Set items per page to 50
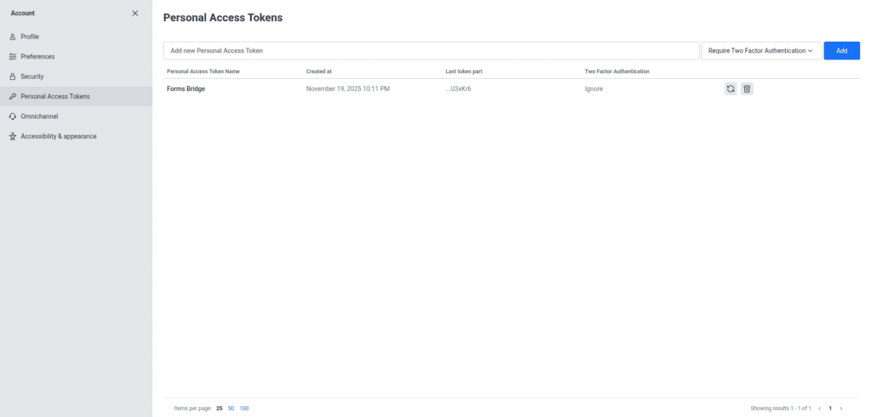The image size is (871, 417). [x=231, y=409]
